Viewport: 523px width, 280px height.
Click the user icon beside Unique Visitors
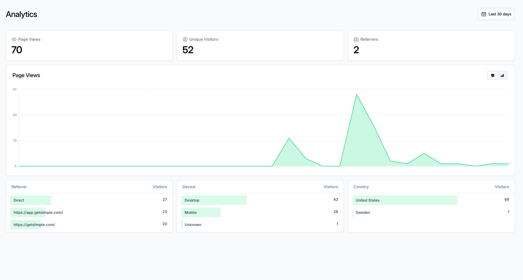tap(185, 39)
